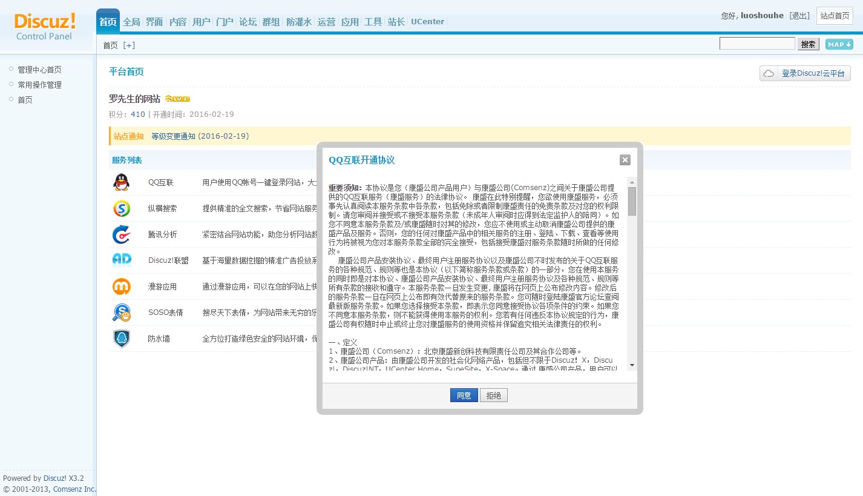Select 首页 in the left sidebar

[x=25, y=100]
